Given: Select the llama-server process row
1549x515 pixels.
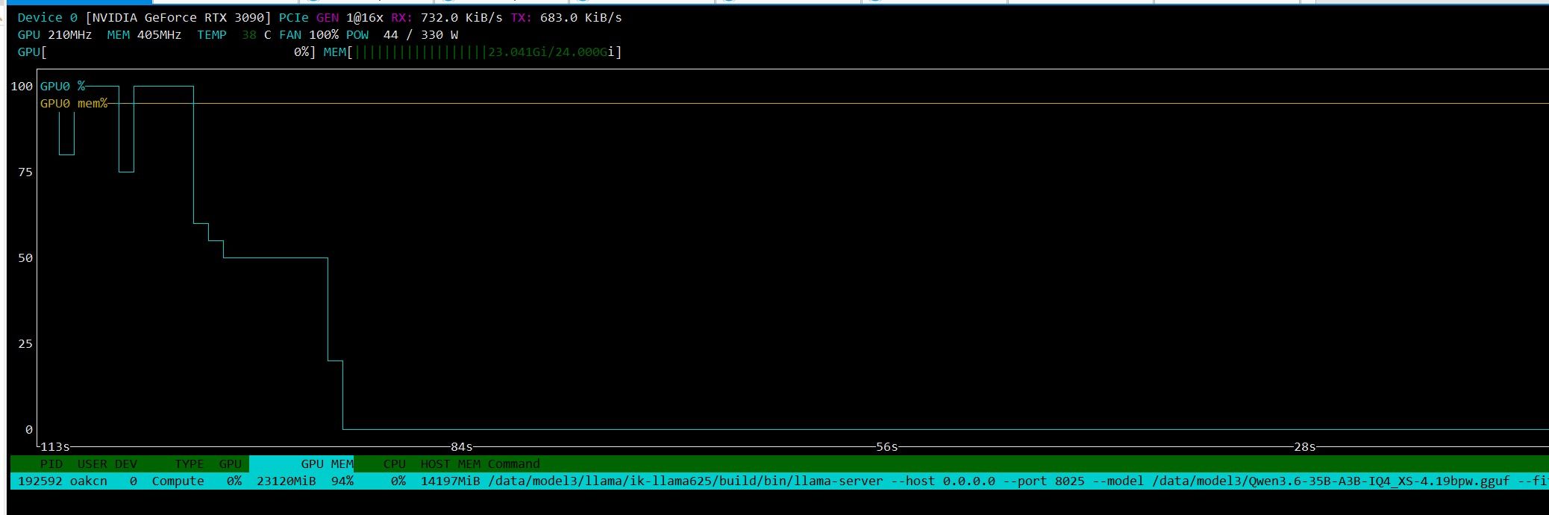Looking at the screenshot, I should (780, 481).
